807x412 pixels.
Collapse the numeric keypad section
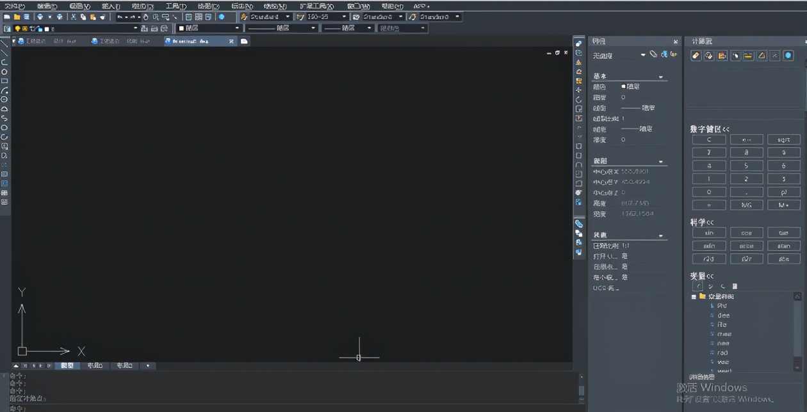click(x=726, y=129)
